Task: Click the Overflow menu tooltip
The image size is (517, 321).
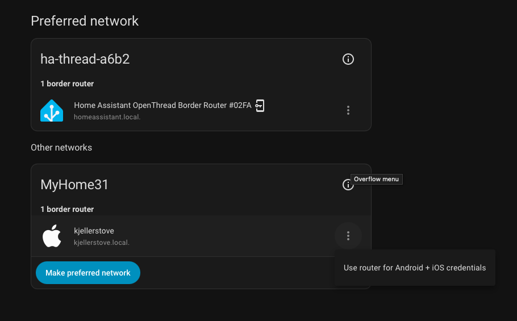Action: (377, 179)
